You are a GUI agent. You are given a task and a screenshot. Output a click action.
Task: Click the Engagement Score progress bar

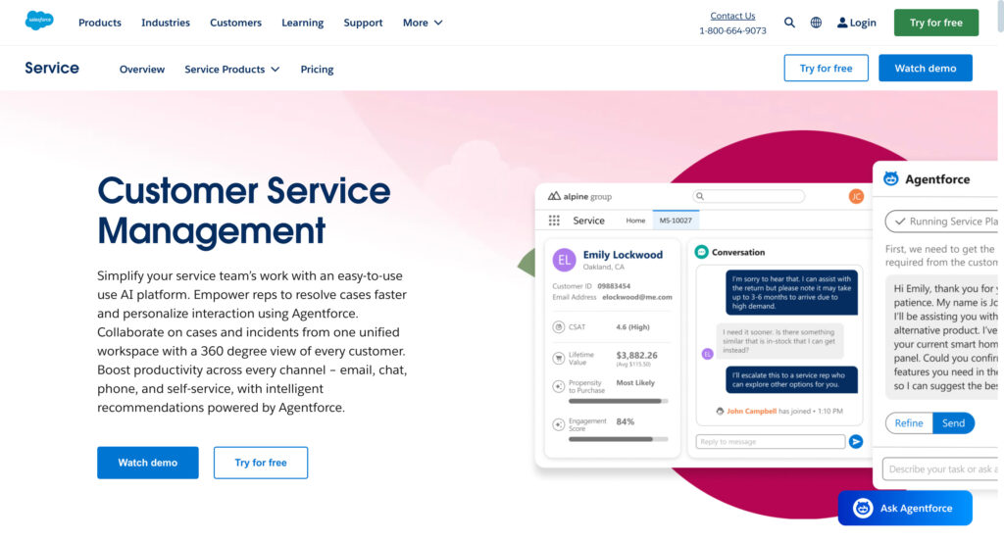pyautogui.click(x=618, y=440)
